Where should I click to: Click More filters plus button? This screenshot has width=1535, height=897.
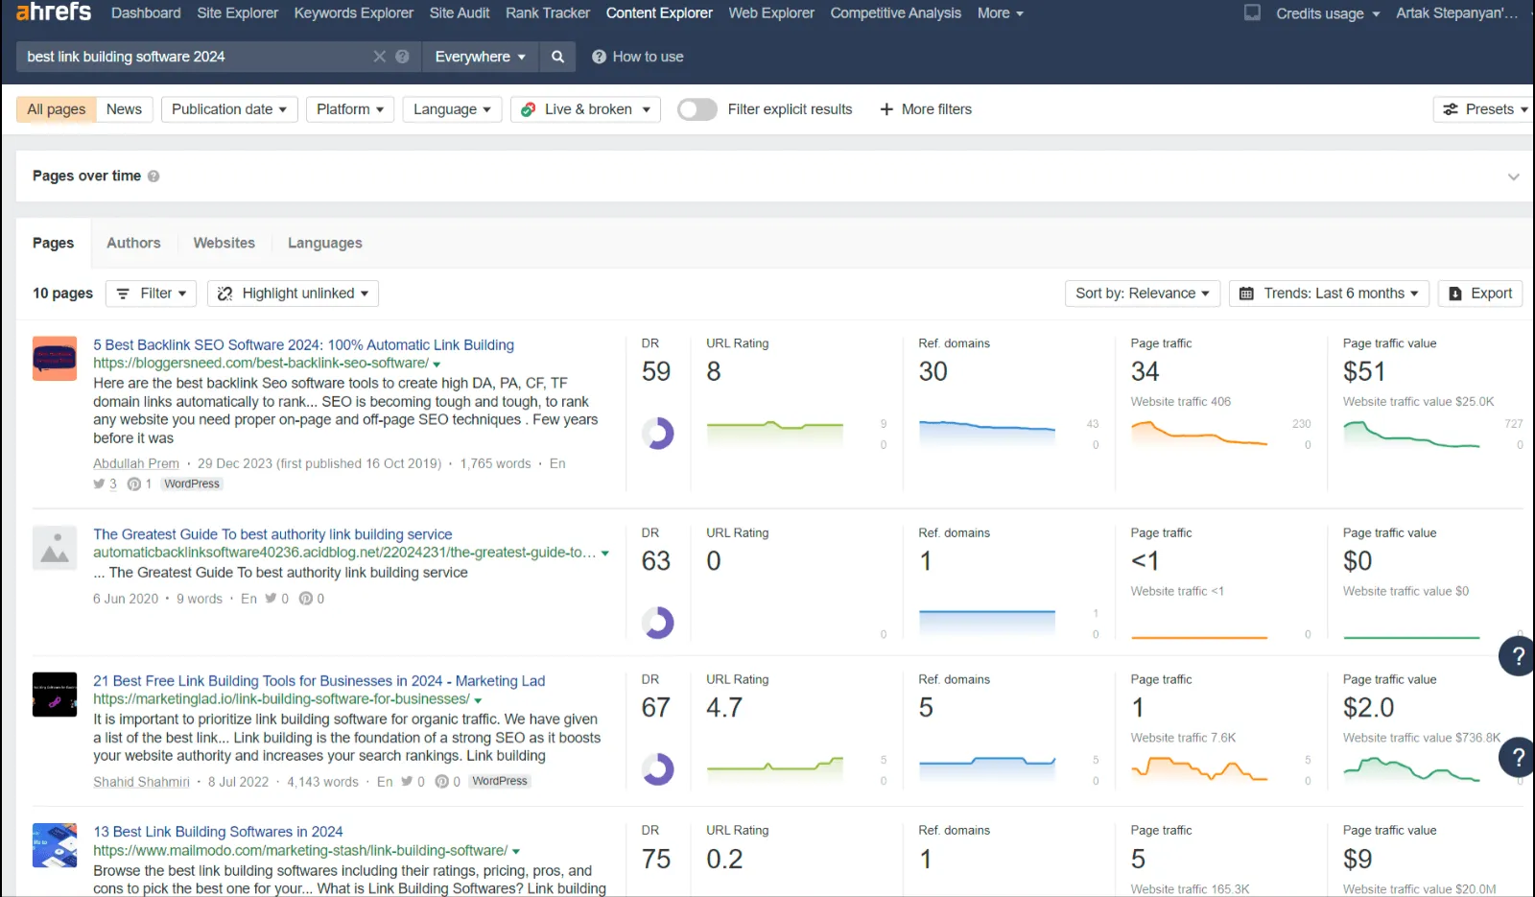point(926,109)
